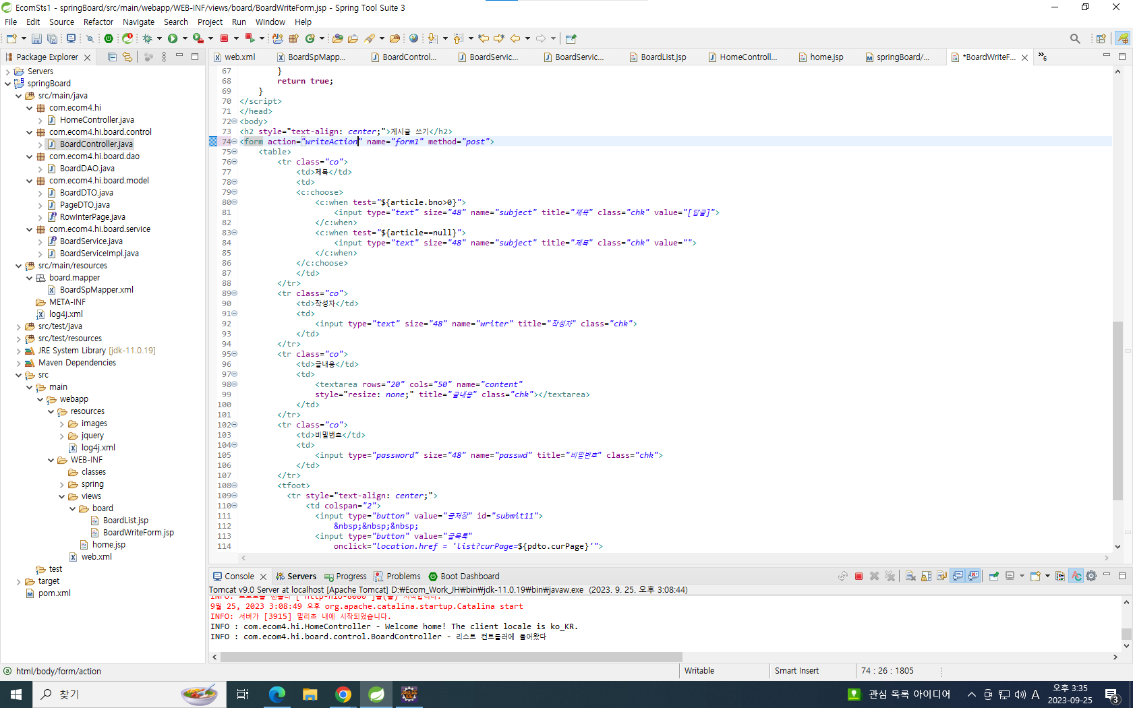This screenshot has width=1133, height=708.
Task: Click the Windows Task View icon
Action: click(x=243, y=695)
